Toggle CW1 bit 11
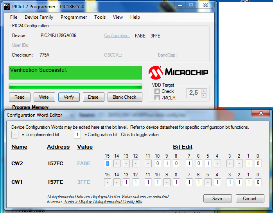The width and height of the screenshot is (273, 213). point(148,182)
